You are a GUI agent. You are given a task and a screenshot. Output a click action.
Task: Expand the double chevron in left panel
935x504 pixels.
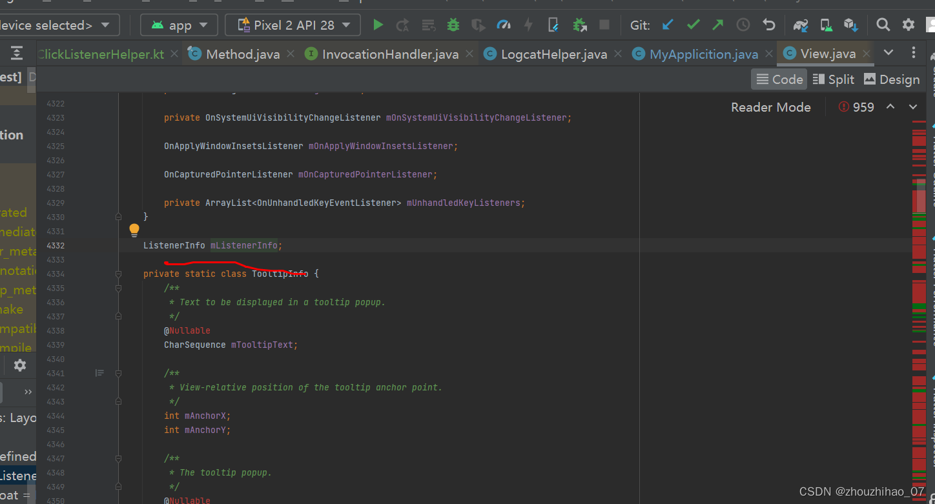(x=28, y=392)
